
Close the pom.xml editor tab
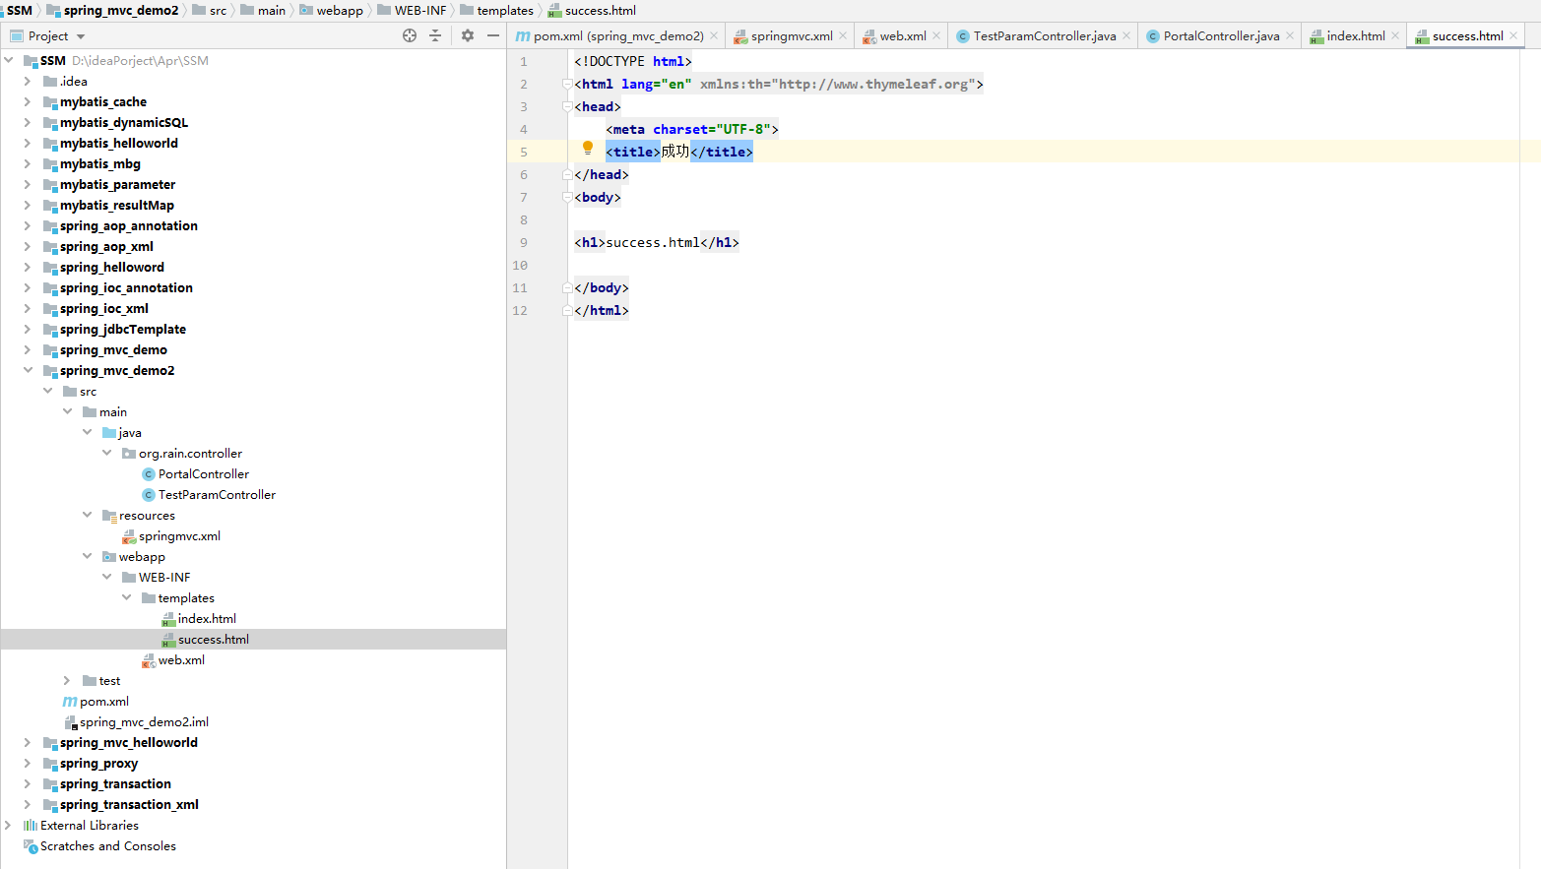click(714, 35)
